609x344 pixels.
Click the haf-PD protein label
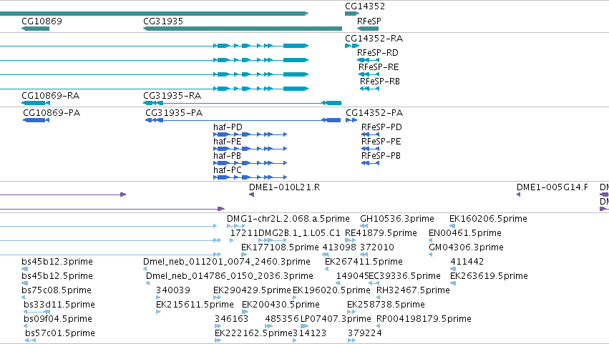(x=228, y=127)
